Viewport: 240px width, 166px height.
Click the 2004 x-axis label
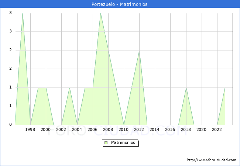(x=77, y=129)
